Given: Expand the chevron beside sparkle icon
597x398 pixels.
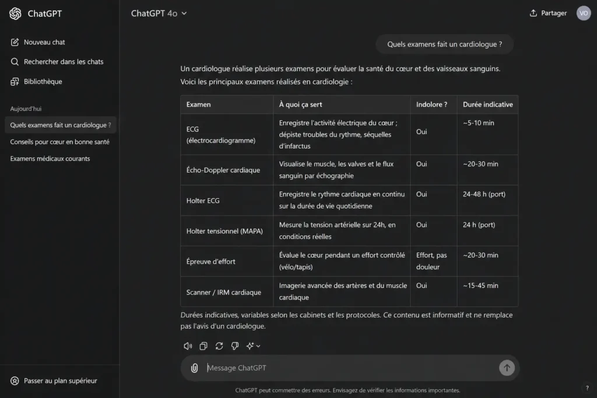Looking at the screenshot, I should (258, 346).
